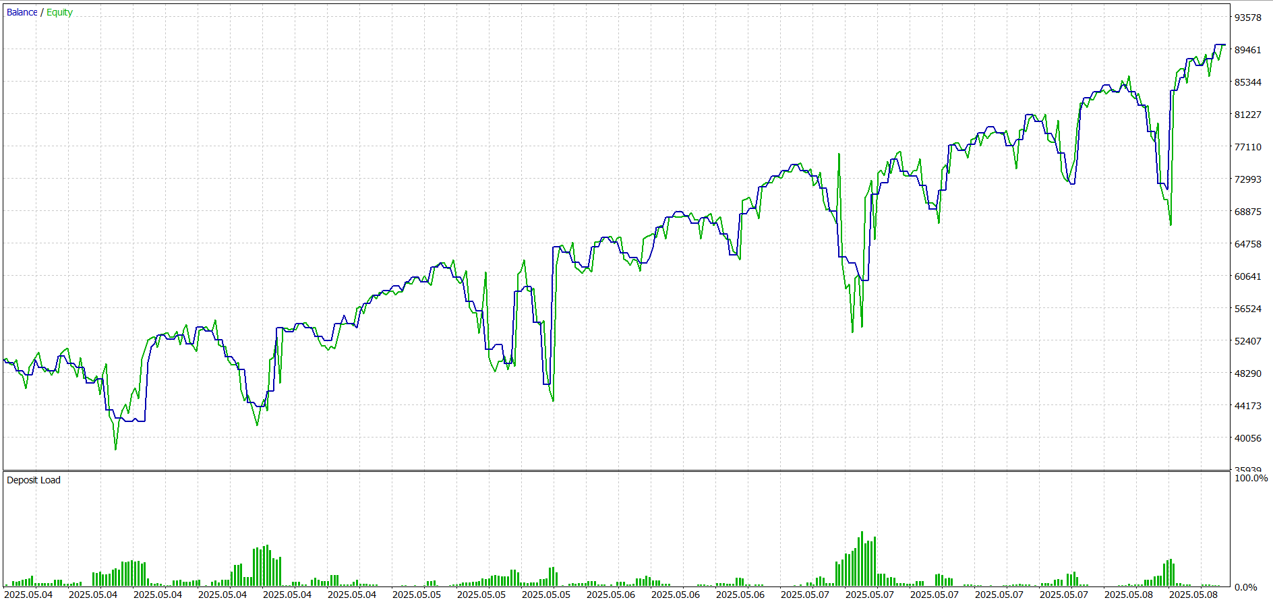Click the 0.0% deposit load label

[1245, 587]
